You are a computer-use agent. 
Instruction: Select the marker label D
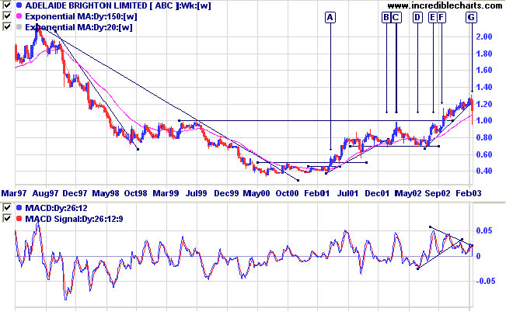pos(417,17)
